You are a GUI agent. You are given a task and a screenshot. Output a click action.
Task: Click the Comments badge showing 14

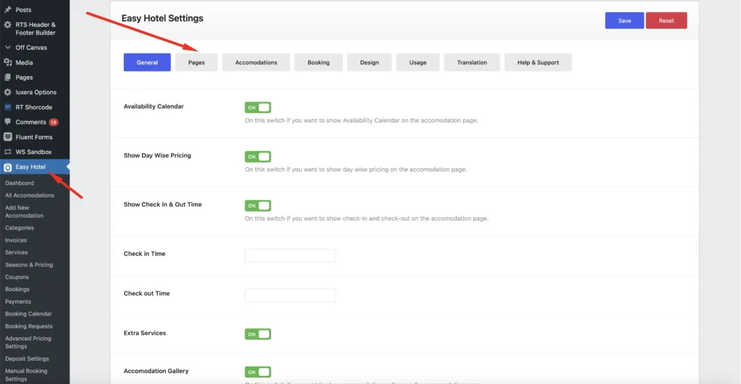pyautogui.click(x=54, y=122)
